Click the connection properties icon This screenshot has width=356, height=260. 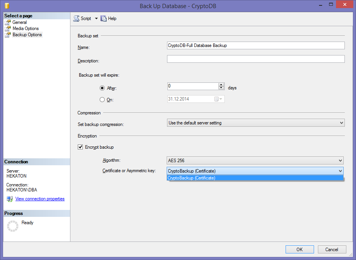point(10,199)
